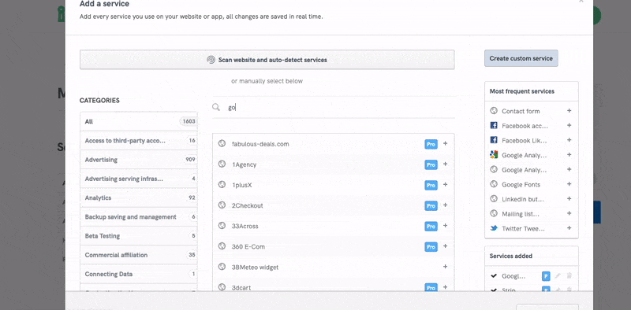Add 33Across via its plus icon
The width and height of the screenshot is (631, 310).
pos(445,226)
